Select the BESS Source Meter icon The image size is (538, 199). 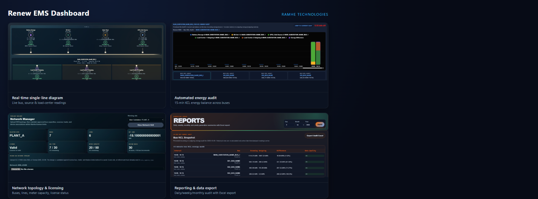point(31,43)
